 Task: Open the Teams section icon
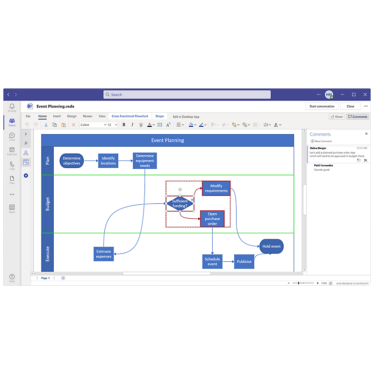(12, 122)
